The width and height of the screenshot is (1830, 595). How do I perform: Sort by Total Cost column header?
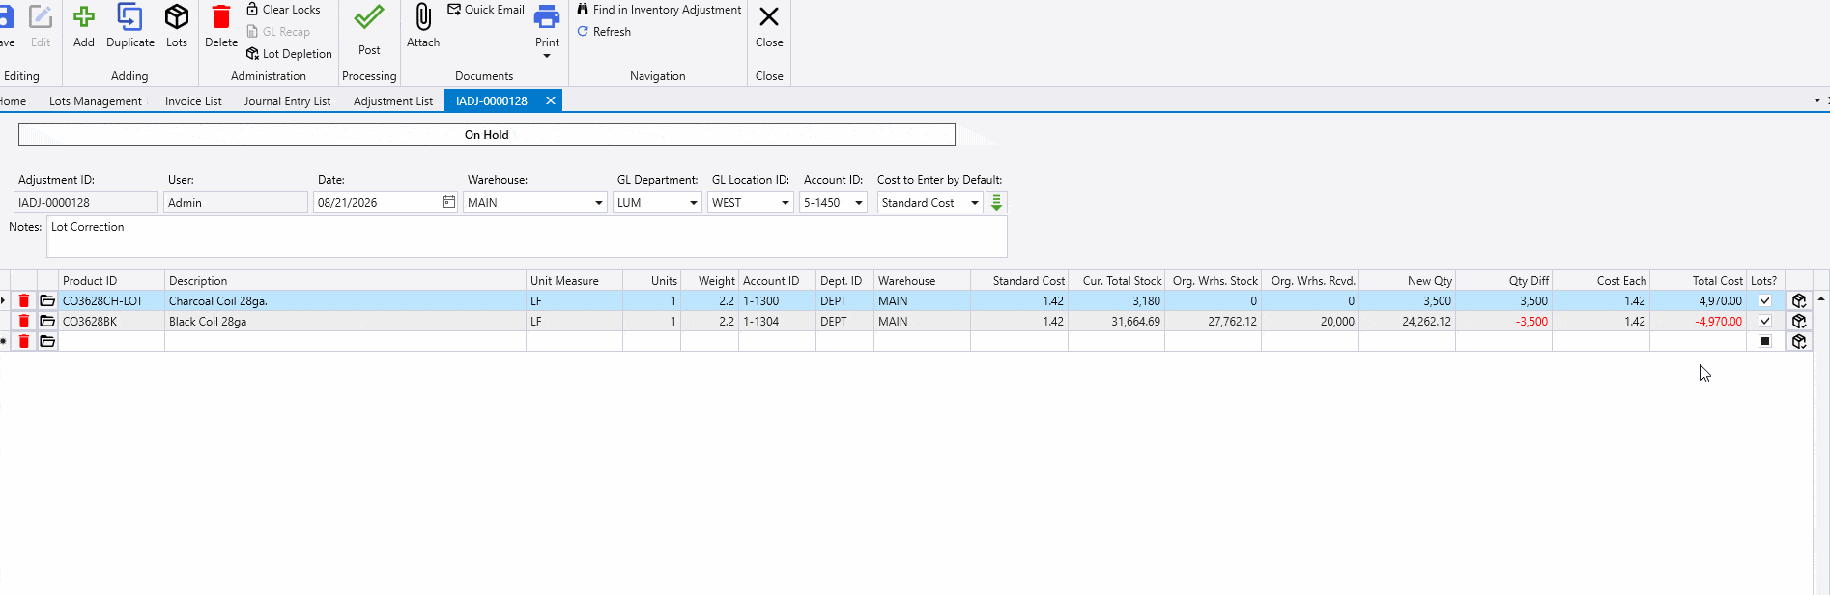click(x=1699, y=281)
